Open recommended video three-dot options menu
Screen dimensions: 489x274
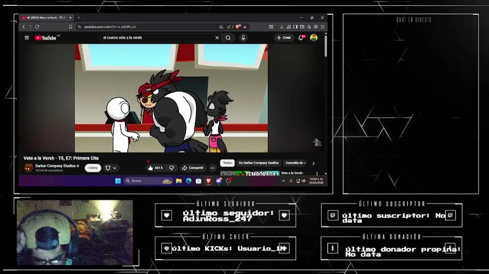317,174
